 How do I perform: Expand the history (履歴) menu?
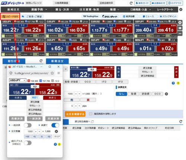[x=115, y=10]
